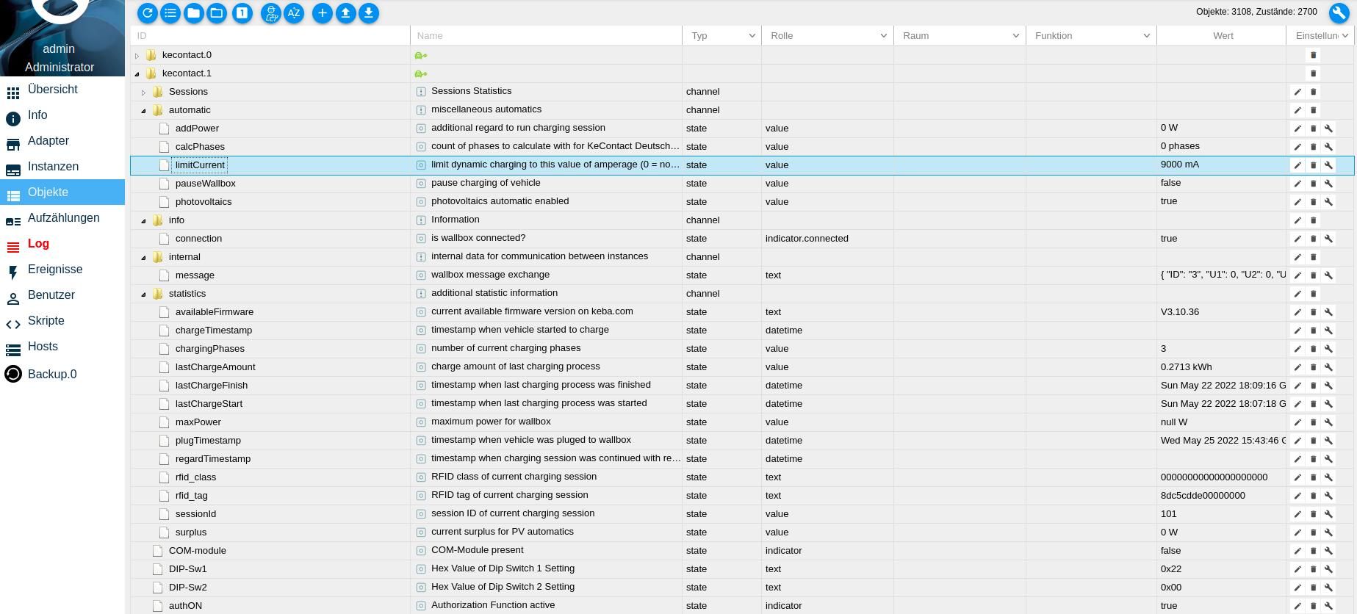Focus the Name filter input field

(546, 35)
